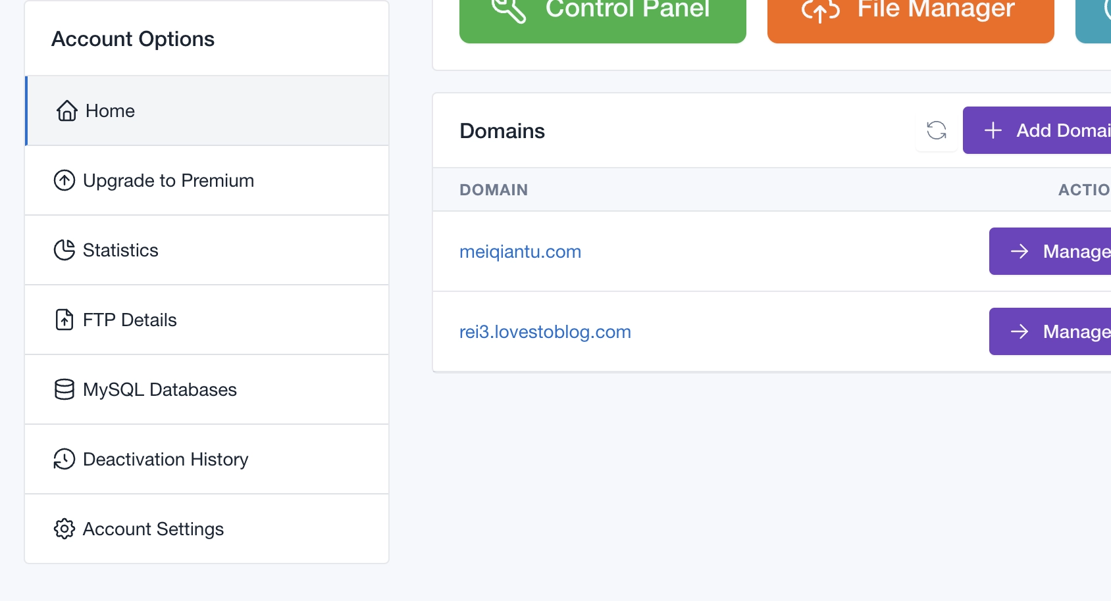Click the cloud upload icon on File Manager
Image resolution: width=1111 pixels, height=601 pixels.
(820, 10)
